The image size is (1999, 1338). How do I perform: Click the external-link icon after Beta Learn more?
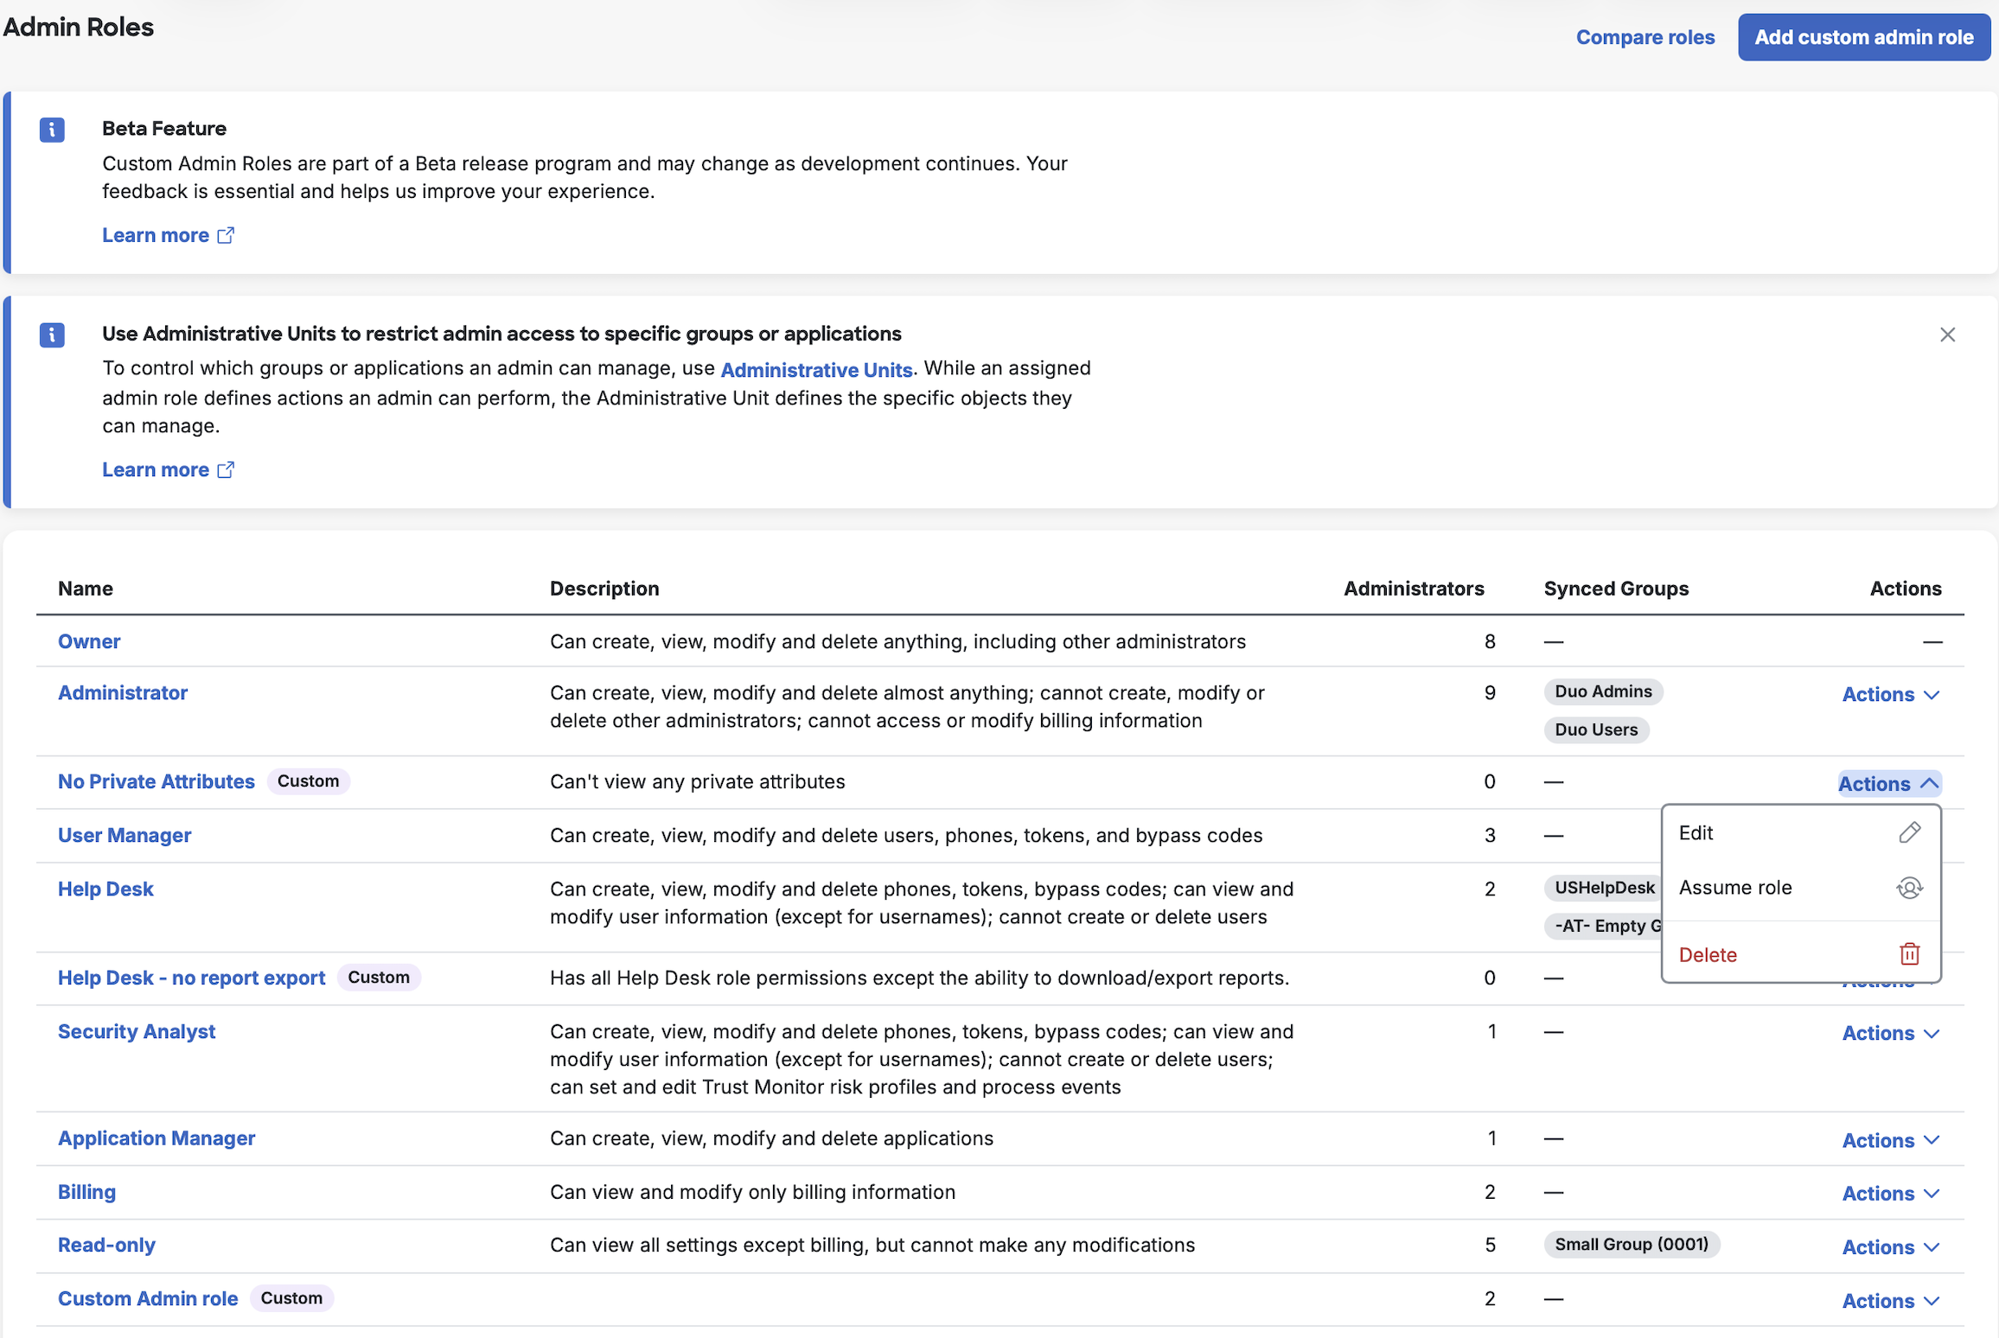click(x=226, y=234)
